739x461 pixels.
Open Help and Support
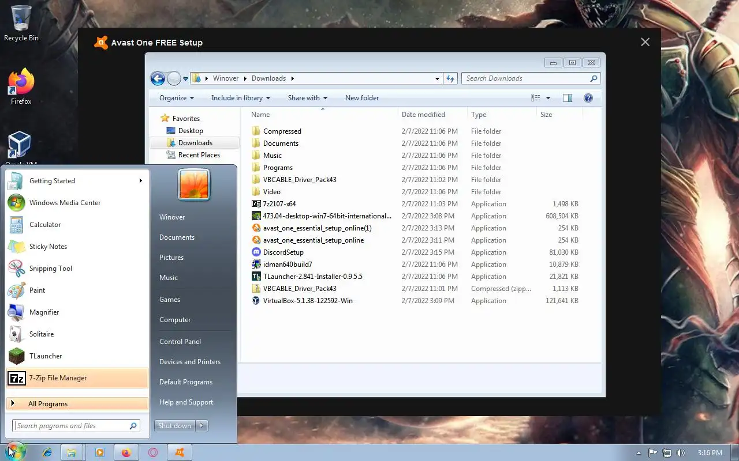pyautogui.click(x=186, y=402)
